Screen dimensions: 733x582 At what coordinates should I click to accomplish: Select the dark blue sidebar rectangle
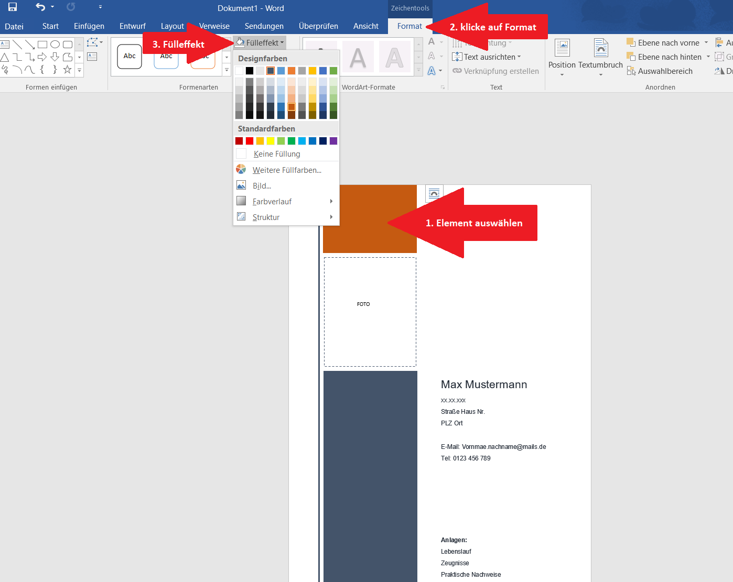point(370,476)
